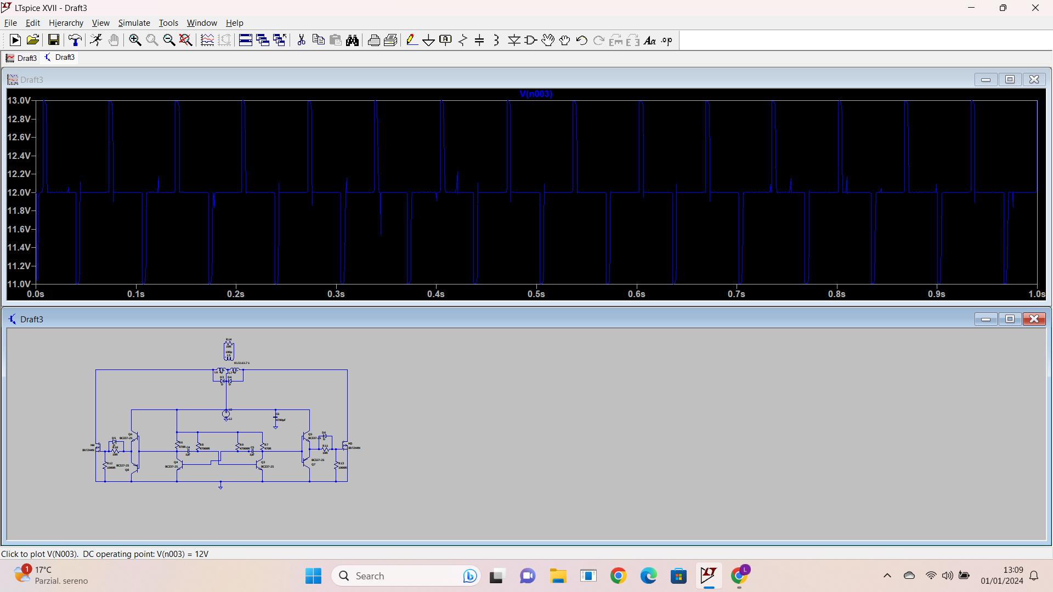Click the V(n003) trace label
Viewport: 1053px width, 592px height.
pos(536,94)
